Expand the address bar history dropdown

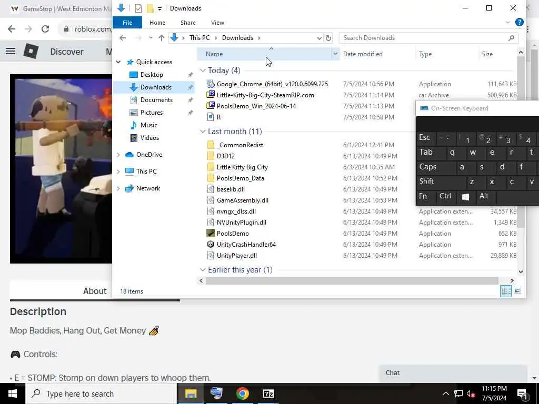(320, 38)
